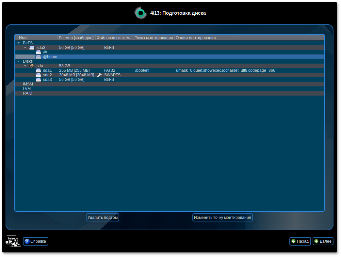
Task: Click the BaseALT logo icon
Action: [x=13, y=241]
